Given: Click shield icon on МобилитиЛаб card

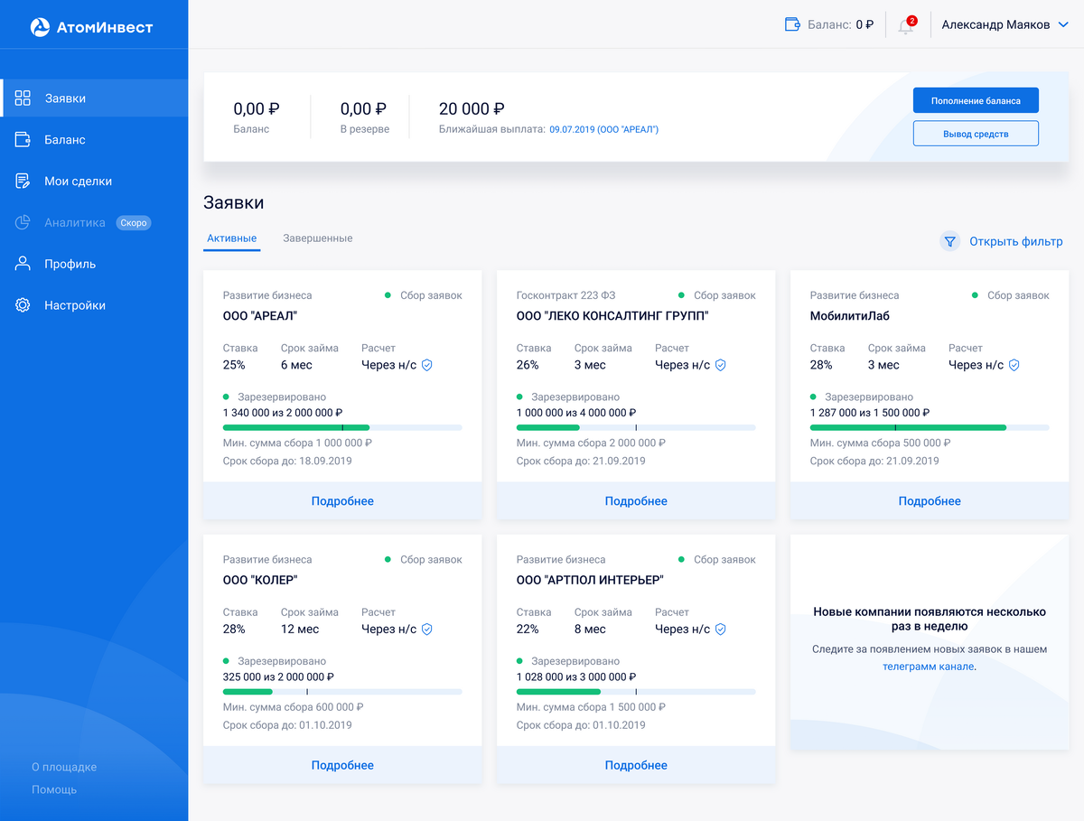Looking at the screenshot, I should click(x=1014, y=365).
